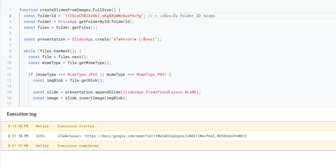Click file.getBlob() on line 13
The width and height of the screenshot is (336, 168).
point(86,80)
